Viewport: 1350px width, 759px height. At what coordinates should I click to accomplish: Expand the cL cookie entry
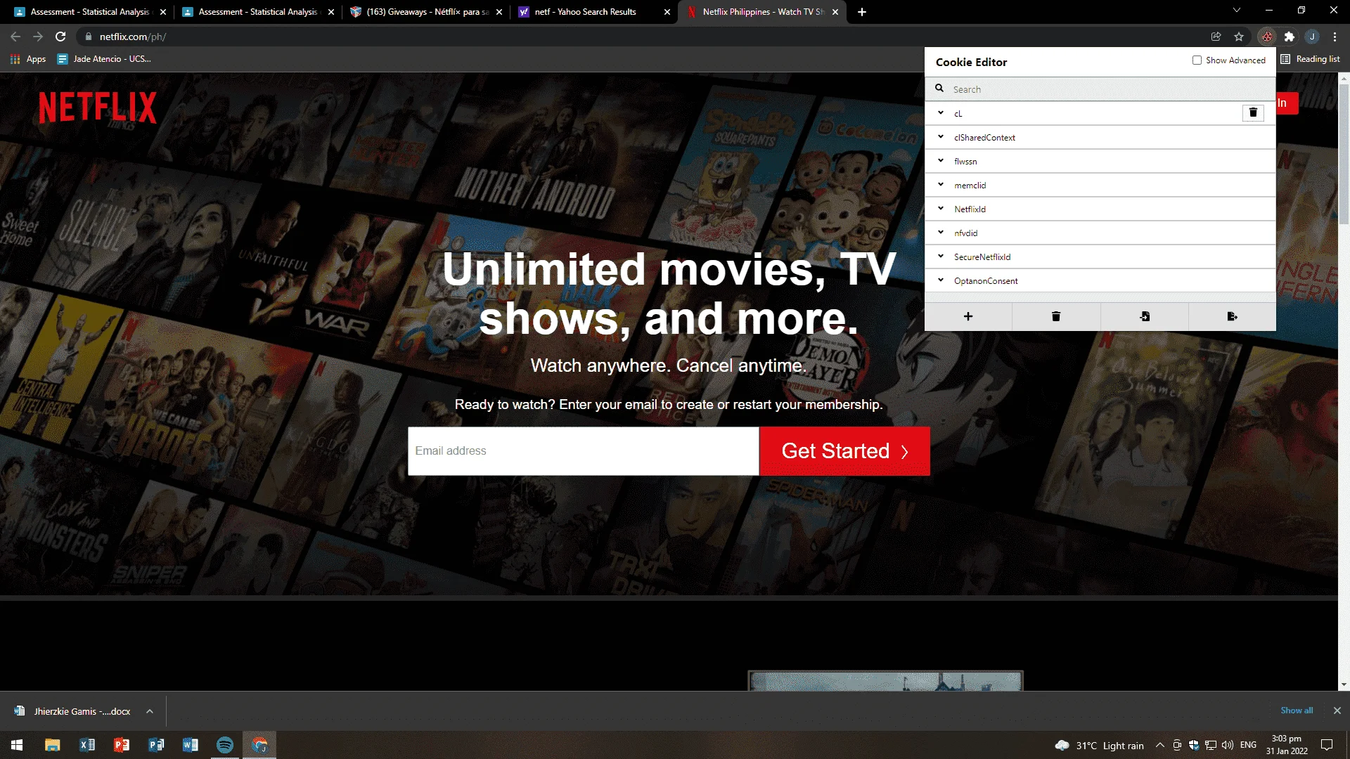[941, 112]
